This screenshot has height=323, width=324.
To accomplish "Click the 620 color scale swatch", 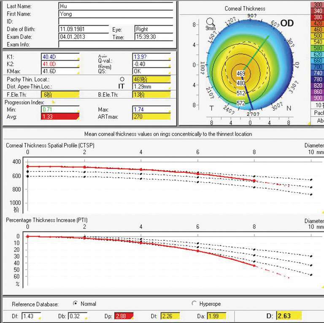I will pyautogui.click(x=317, y=55).
